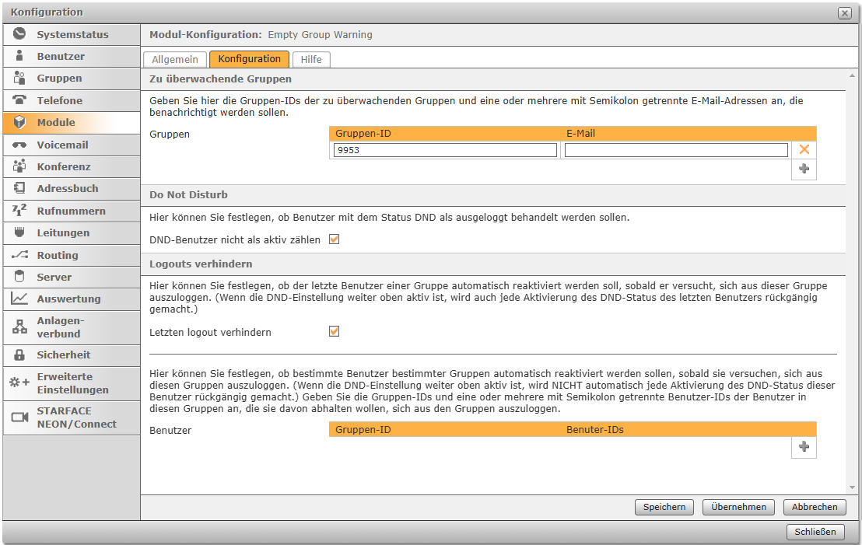Viewport: 862px width, 545px height.
Task: Add a row to the Benutzer table
Action: (x=804, y=447)
